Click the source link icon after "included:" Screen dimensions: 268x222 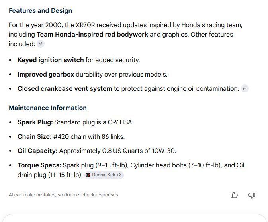[x=41, y=44]
